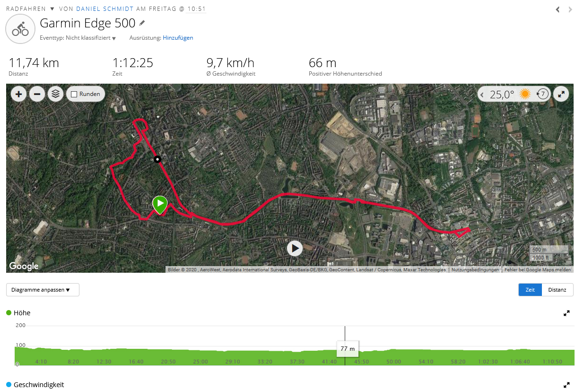
Task: Open the Diagramme anpassen dropdown
Action: pos(43,290)
